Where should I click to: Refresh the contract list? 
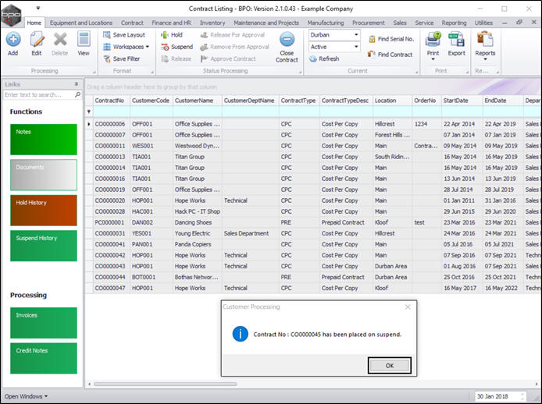point(324,58)
